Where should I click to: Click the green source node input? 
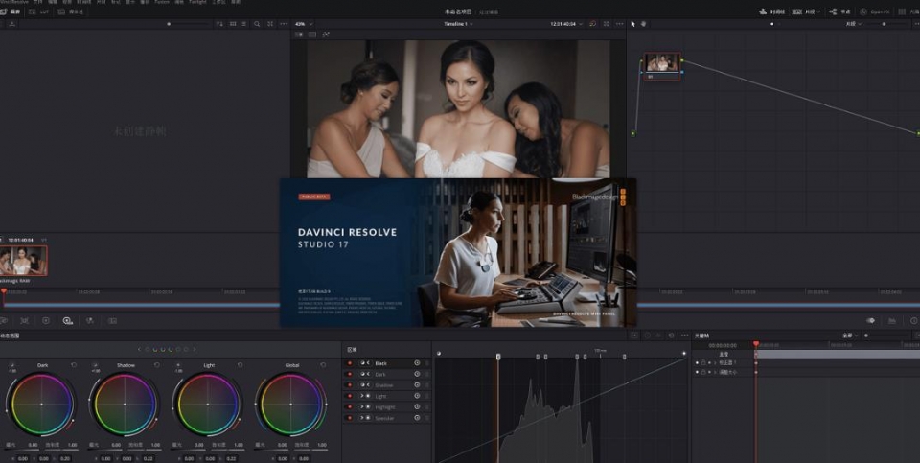(633, 134)
